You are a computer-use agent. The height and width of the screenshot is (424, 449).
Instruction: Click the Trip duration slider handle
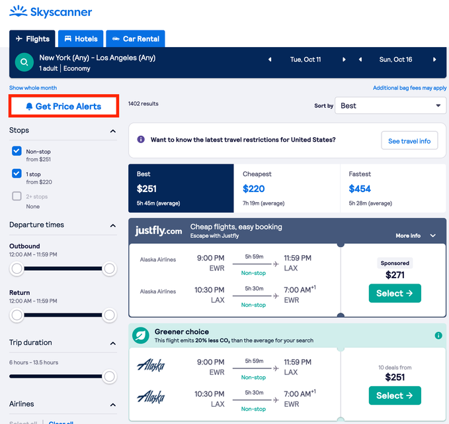pos(109,376)
